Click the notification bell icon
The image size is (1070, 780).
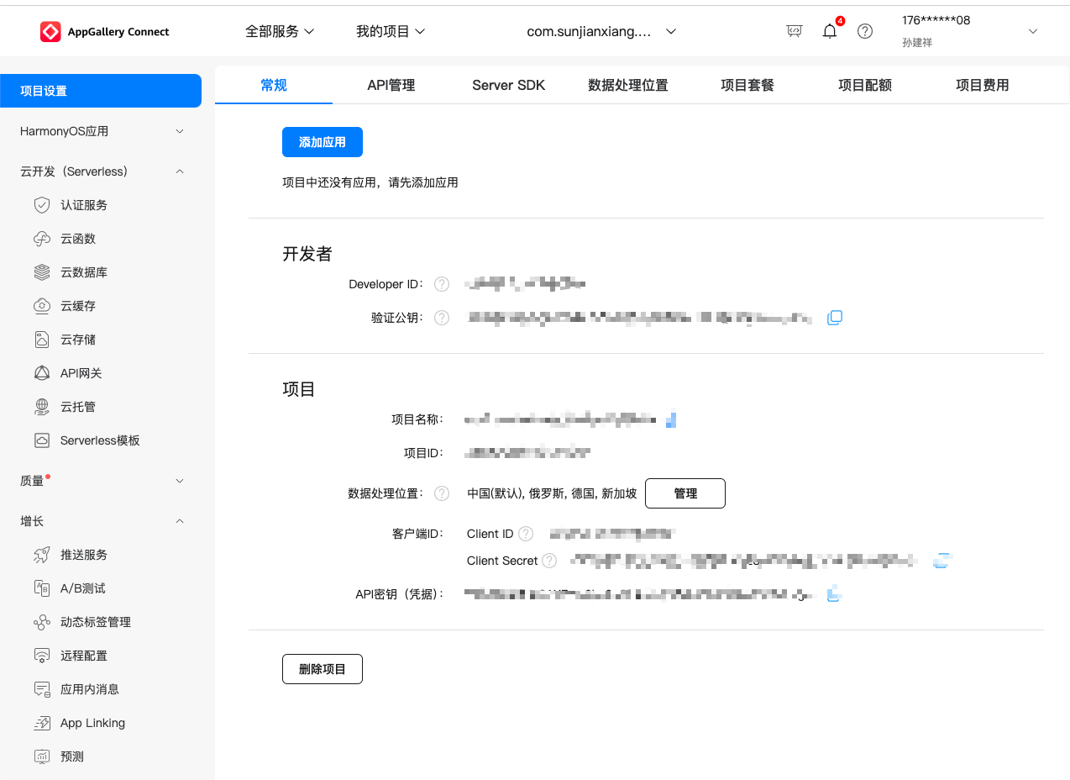pyautogui.click(x=830, y=32)
